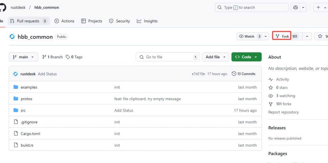Open the Cargo.toml file
The width and height of the screenshot is (328, 163).
30,133
